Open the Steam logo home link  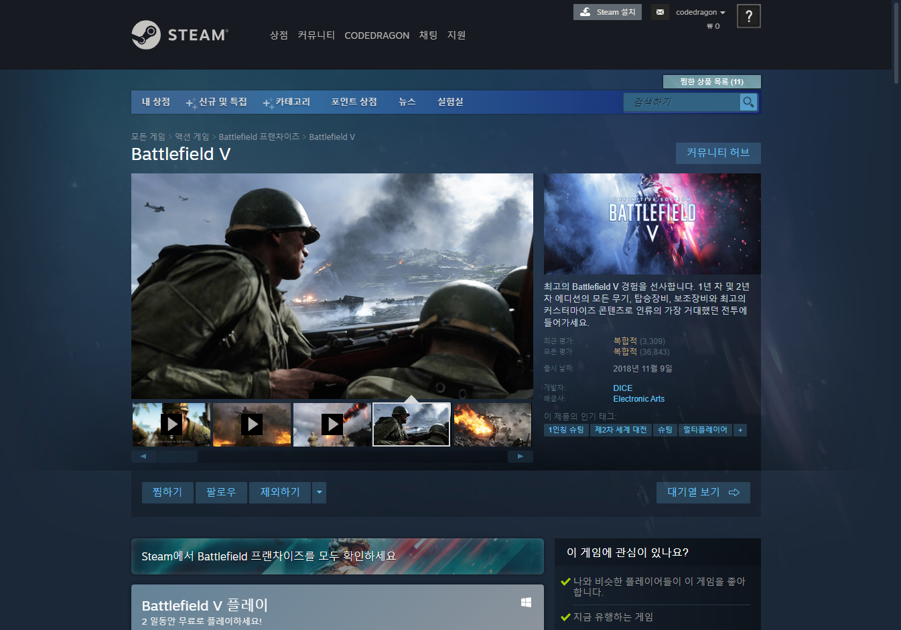pos(180,35)
